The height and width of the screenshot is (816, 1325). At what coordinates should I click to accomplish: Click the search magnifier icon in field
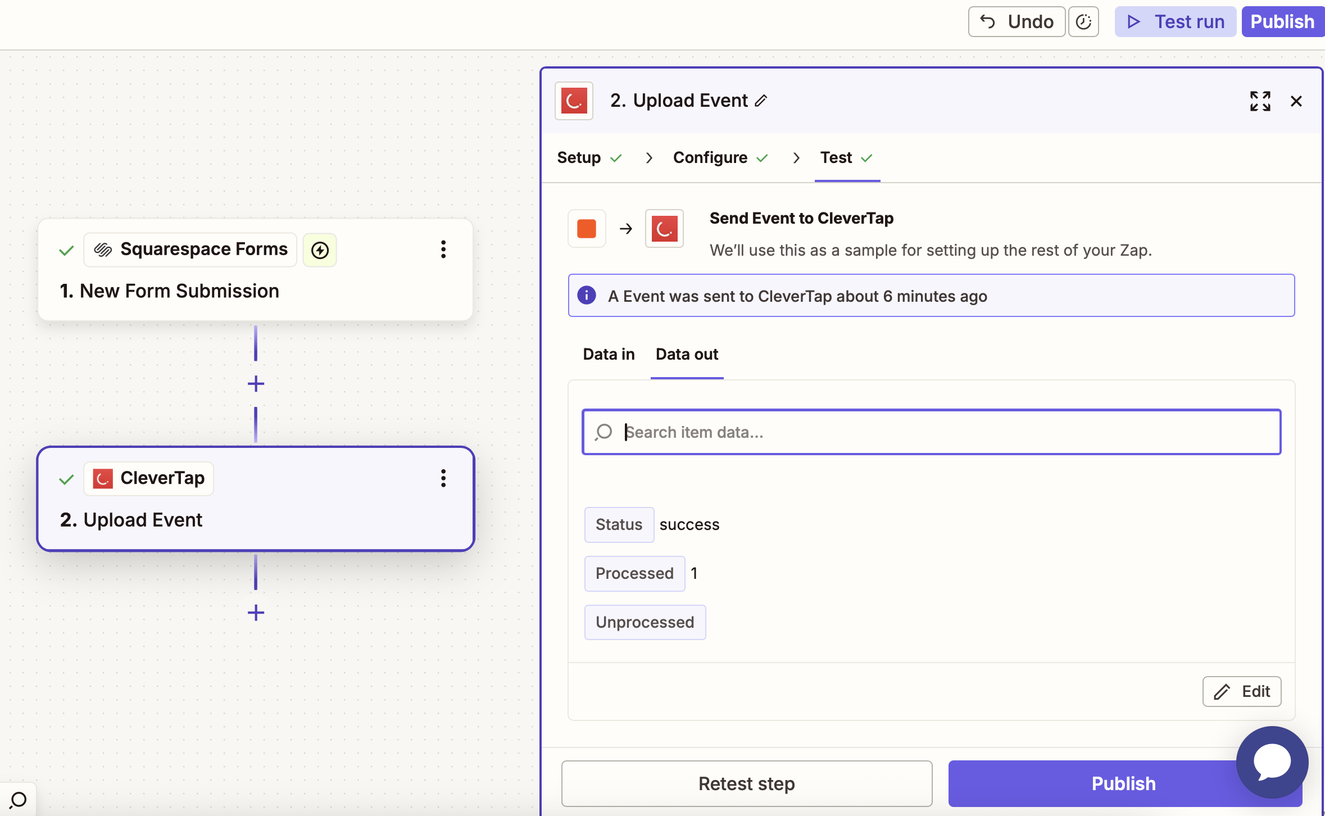tap(603, 432)
